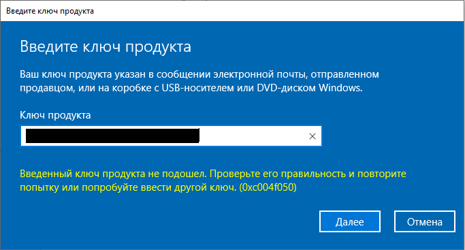The image size is (465, 250).
Task: Click Далее to submit the key
Action: (350, 221)
